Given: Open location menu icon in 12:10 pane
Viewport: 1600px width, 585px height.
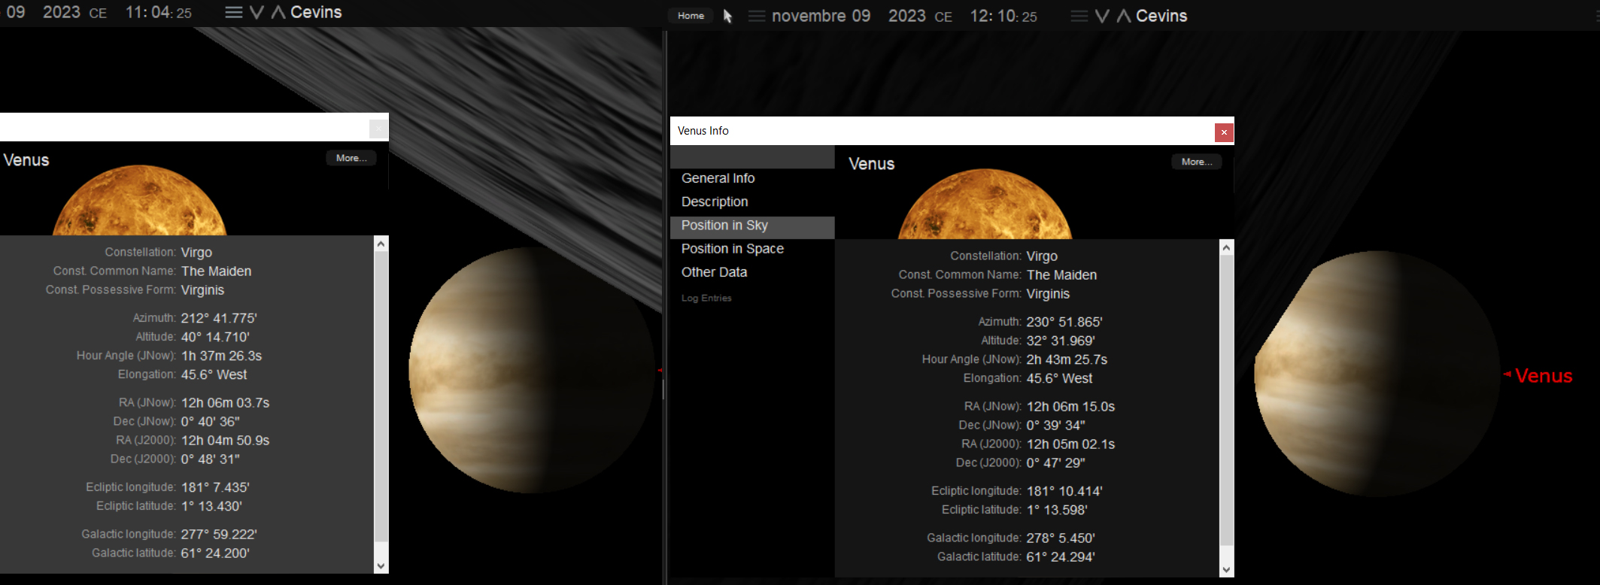Looking at the screenshot, I should tap(1079, 16).
